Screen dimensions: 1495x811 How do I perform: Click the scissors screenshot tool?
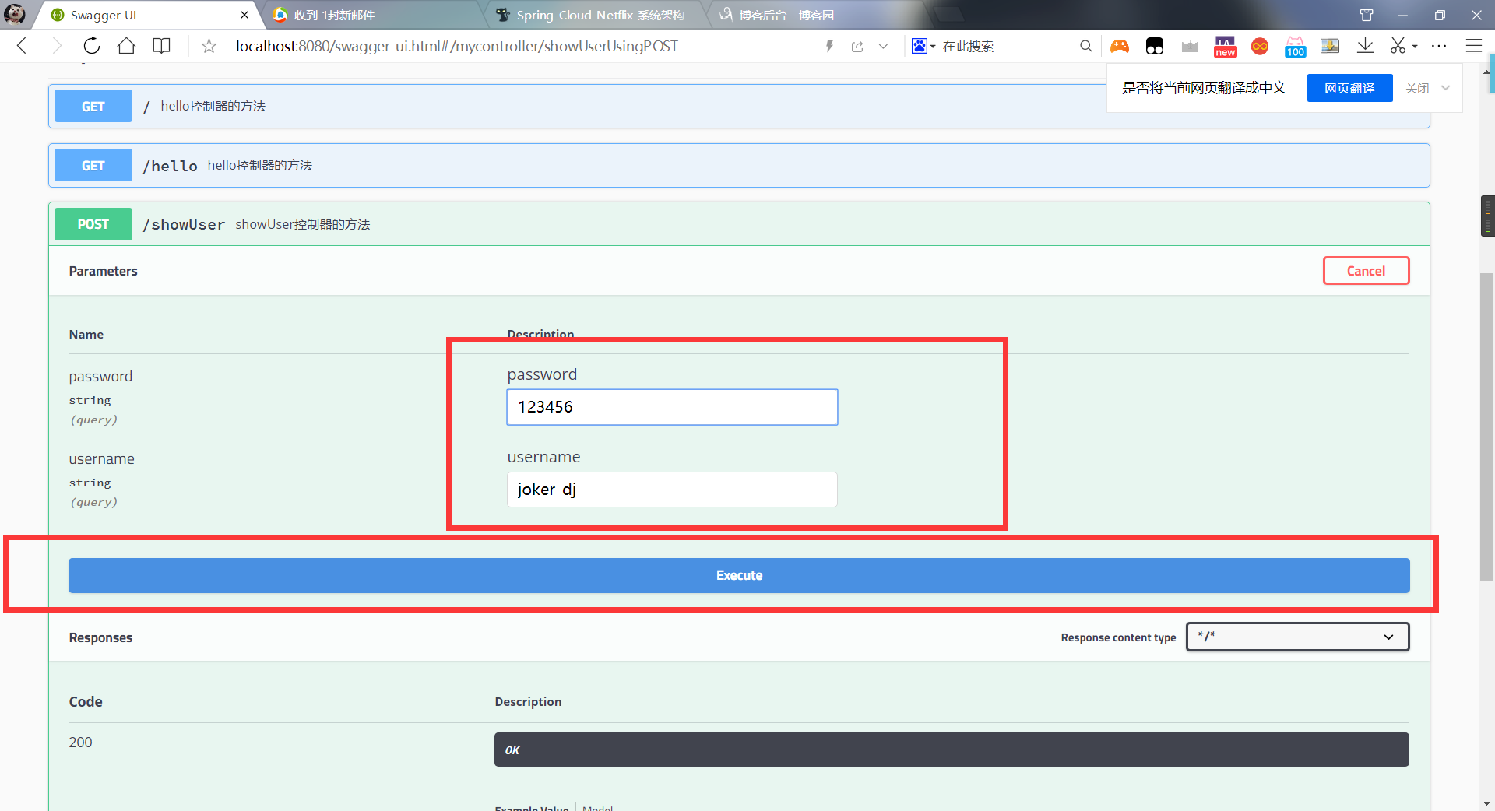tap(1398, 46)
